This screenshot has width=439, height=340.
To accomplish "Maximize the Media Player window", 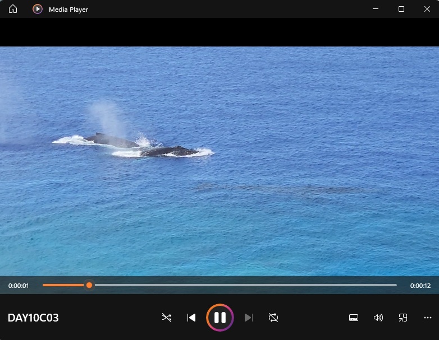I will (401, 9).
